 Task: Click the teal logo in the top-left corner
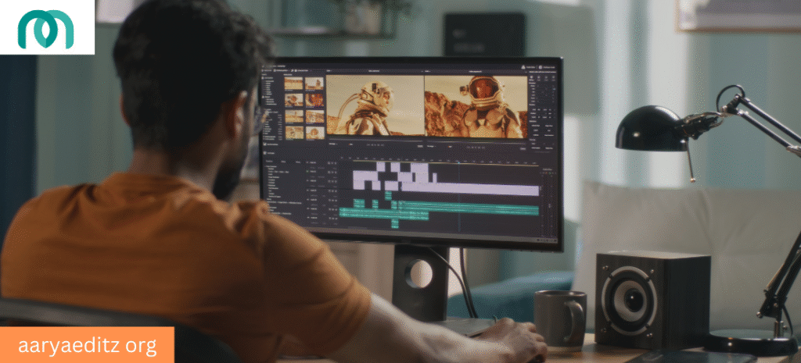point(45,29)
